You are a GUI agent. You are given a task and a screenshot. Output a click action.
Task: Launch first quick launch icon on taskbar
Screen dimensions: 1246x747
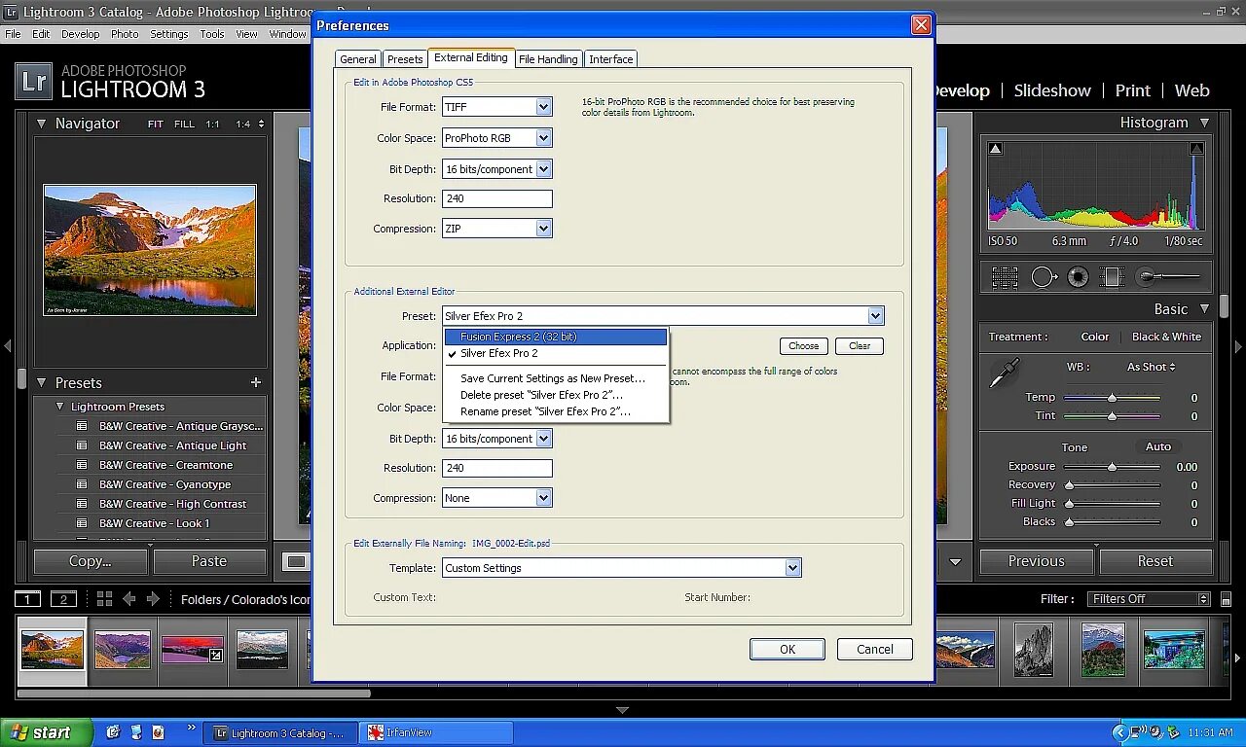[113, 732]
